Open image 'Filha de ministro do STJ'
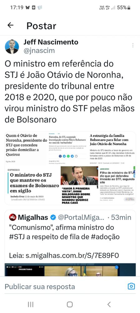 click(x=117, y=185)
